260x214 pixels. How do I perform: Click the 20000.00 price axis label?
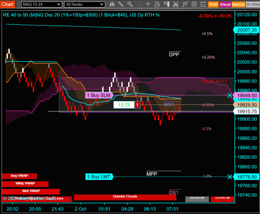tap(247, 71)
